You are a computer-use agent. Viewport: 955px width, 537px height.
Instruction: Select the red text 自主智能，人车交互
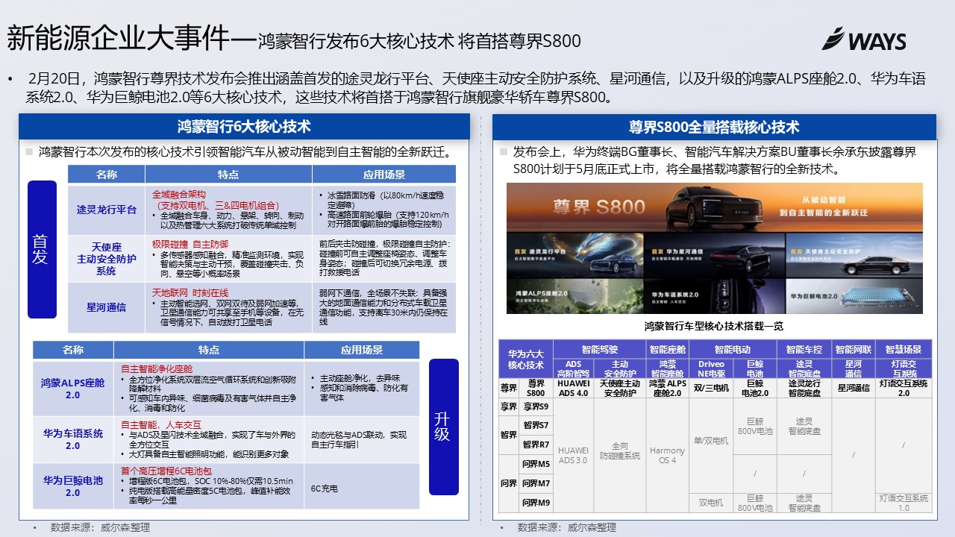coord(160,424)
